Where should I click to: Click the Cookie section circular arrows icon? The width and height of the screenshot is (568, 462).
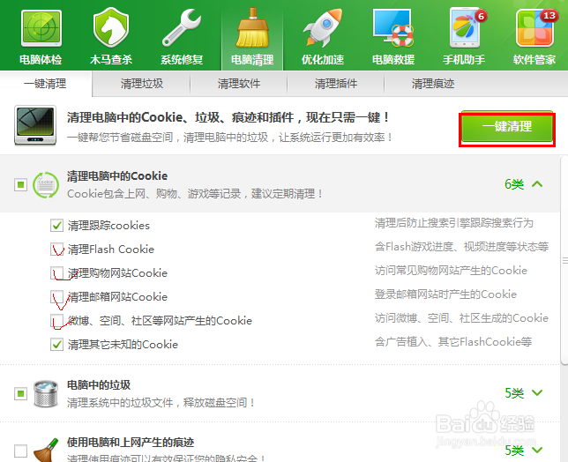point(46,185)
